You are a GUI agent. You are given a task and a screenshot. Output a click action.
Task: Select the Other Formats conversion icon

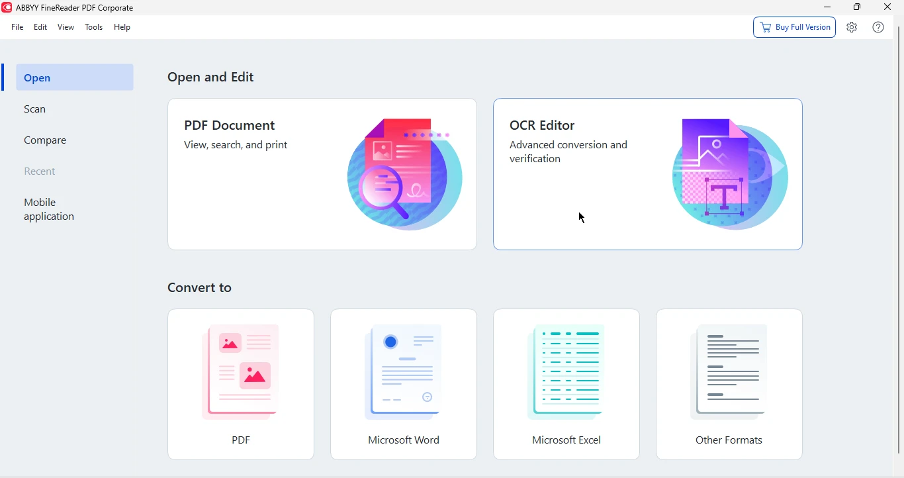pos(729,374)
